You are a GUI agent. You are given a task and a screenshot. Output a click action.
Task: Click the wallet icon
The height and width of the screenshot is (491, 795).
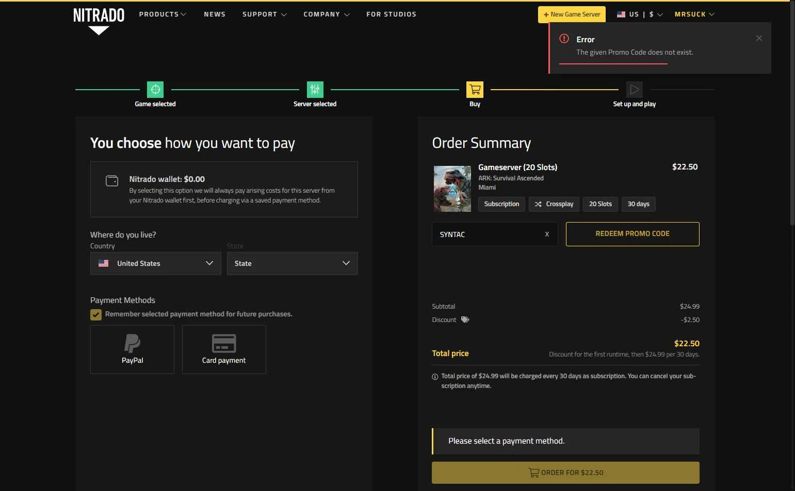pos(112,181)
